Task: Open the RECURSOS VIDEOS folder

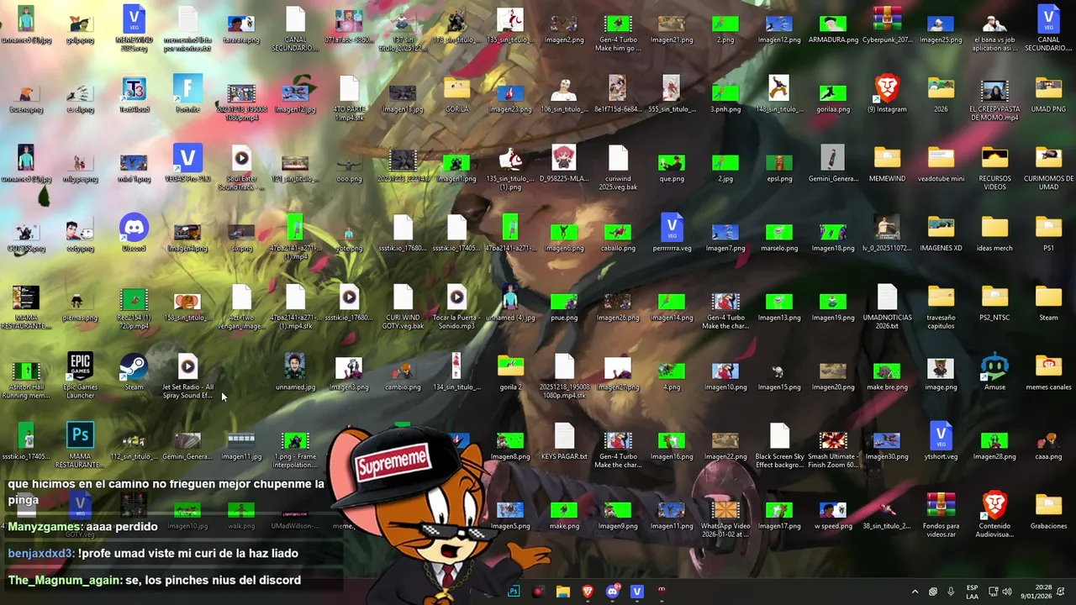Action: (994, 168)
